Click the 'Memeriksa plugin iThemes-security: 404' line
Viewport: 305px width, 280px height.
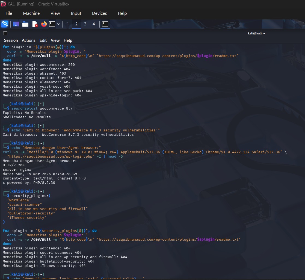[x=44, y=266]
